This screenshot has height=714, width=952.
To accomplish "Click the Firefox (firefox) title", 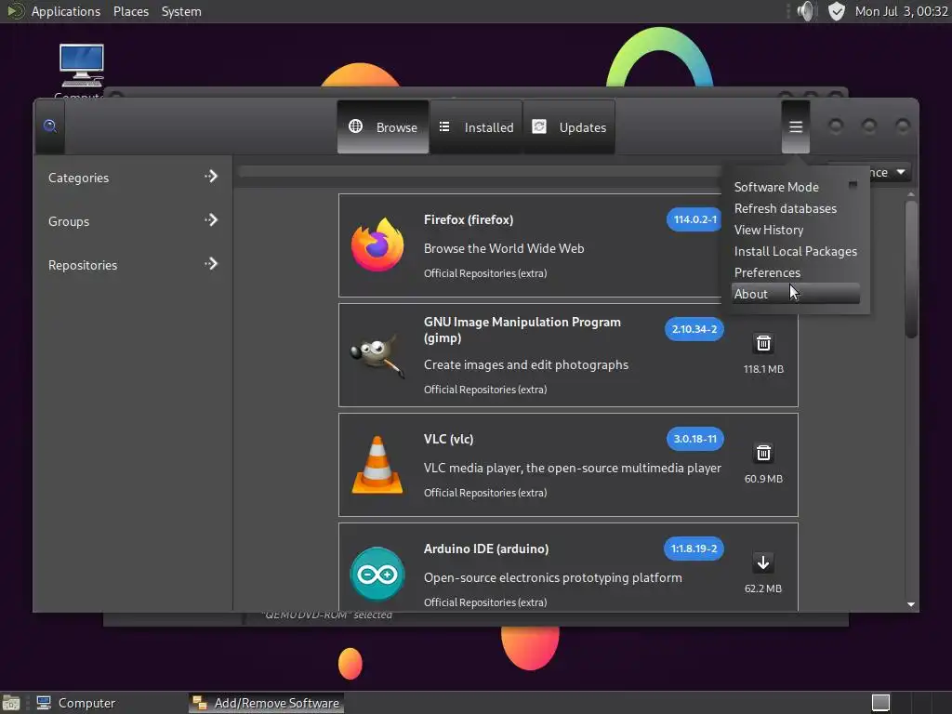I will pos(469,219).
